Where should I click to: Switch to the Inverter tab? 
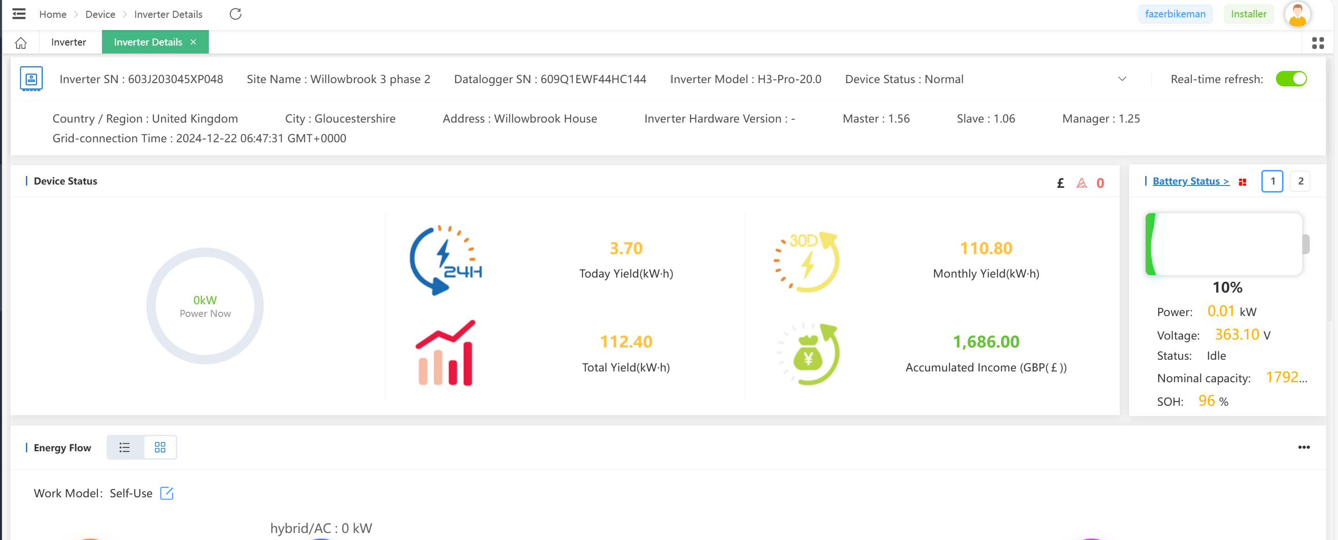click(x=69, y=43)
